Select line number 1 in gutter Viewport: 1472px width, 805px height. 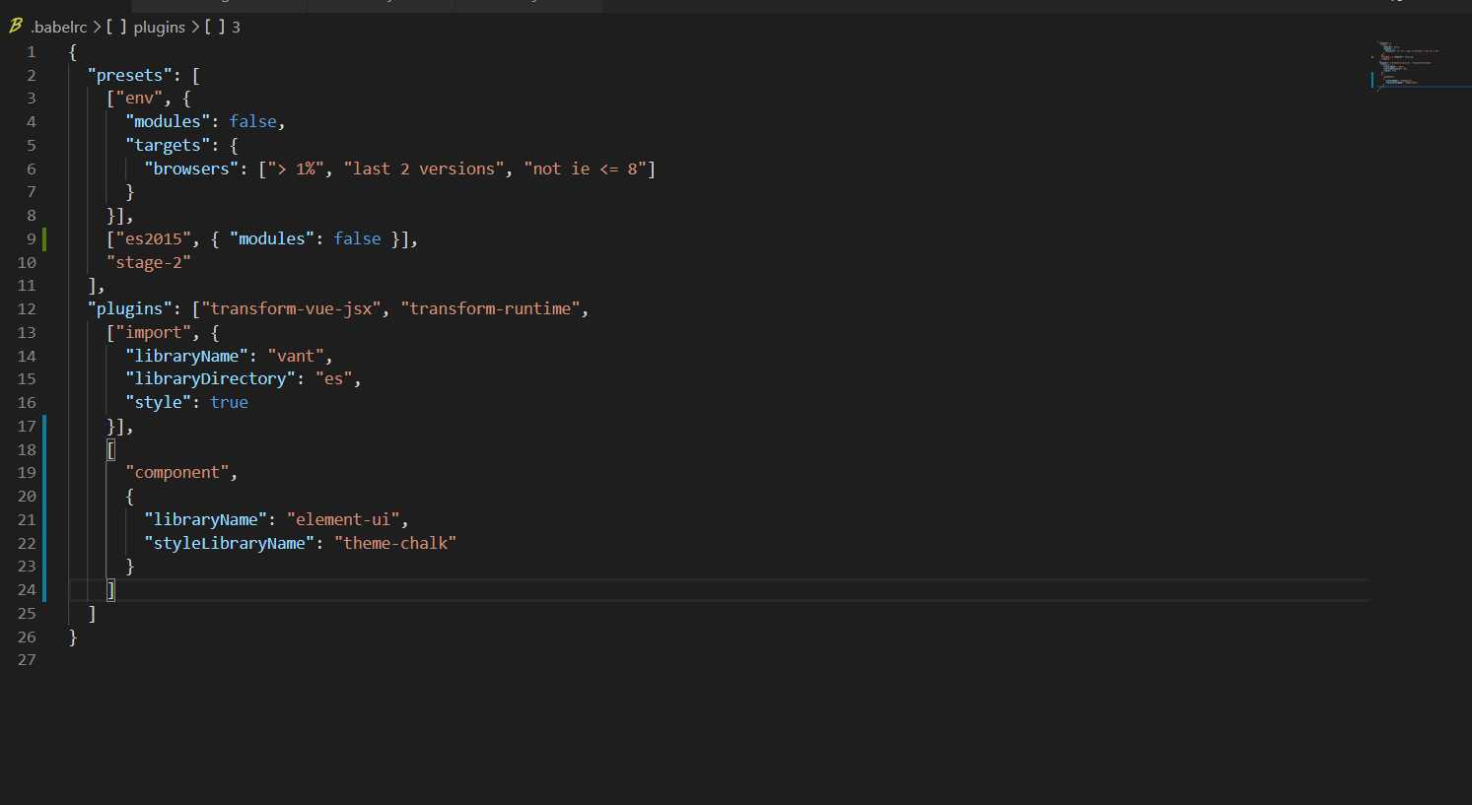point(32,51)
